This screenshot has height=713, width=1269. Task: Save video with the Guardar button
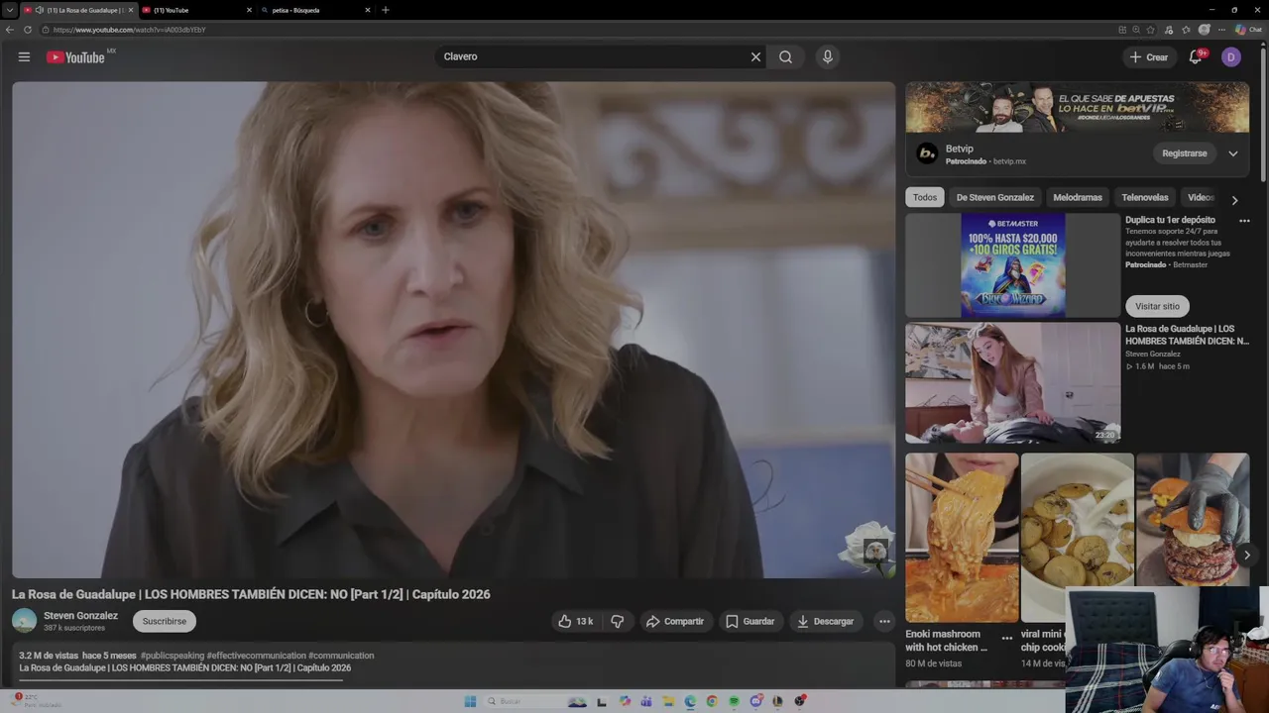750,621
